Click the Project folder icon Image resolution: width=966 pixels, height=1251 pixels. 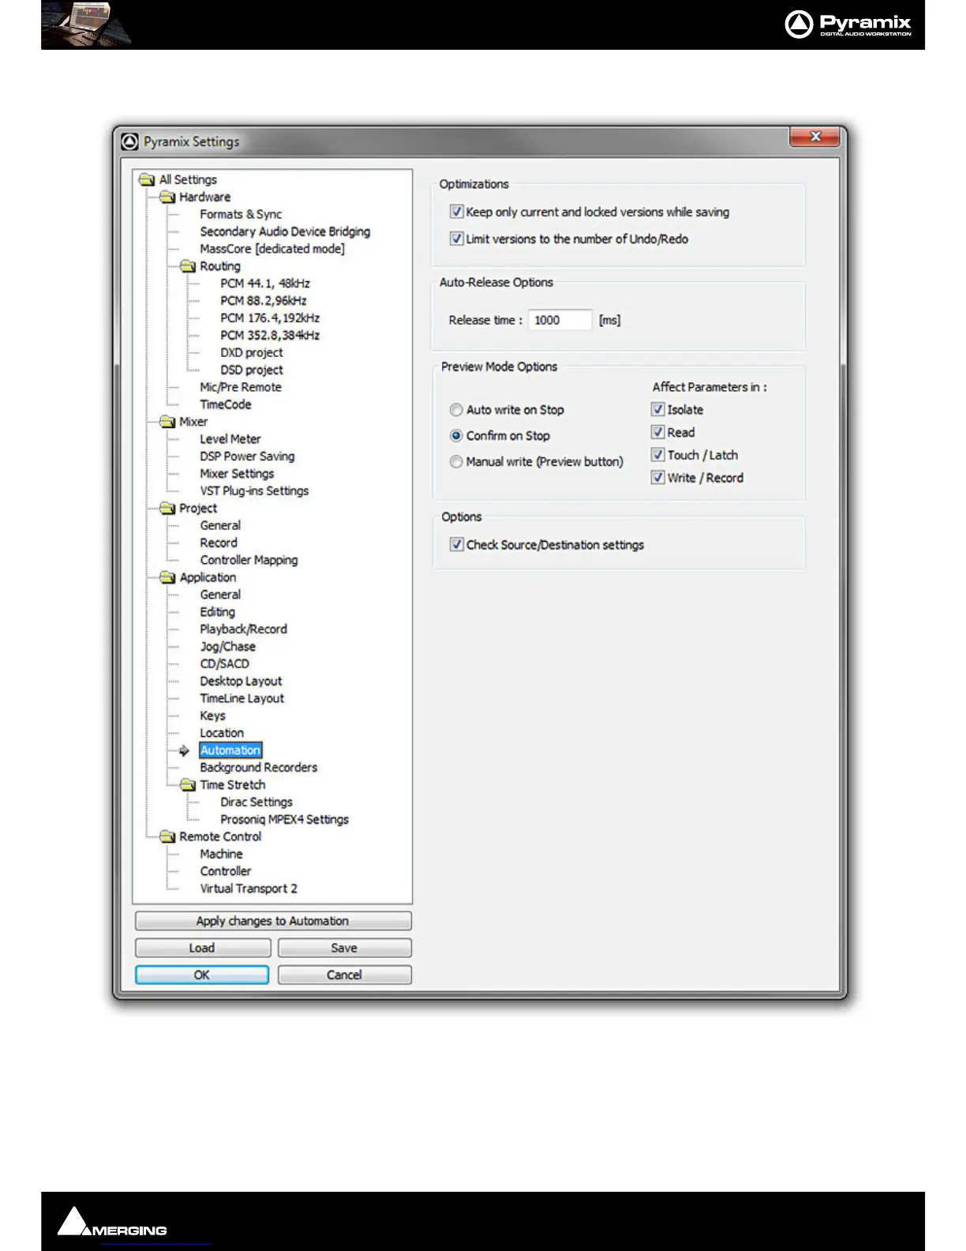pos(167,509)
